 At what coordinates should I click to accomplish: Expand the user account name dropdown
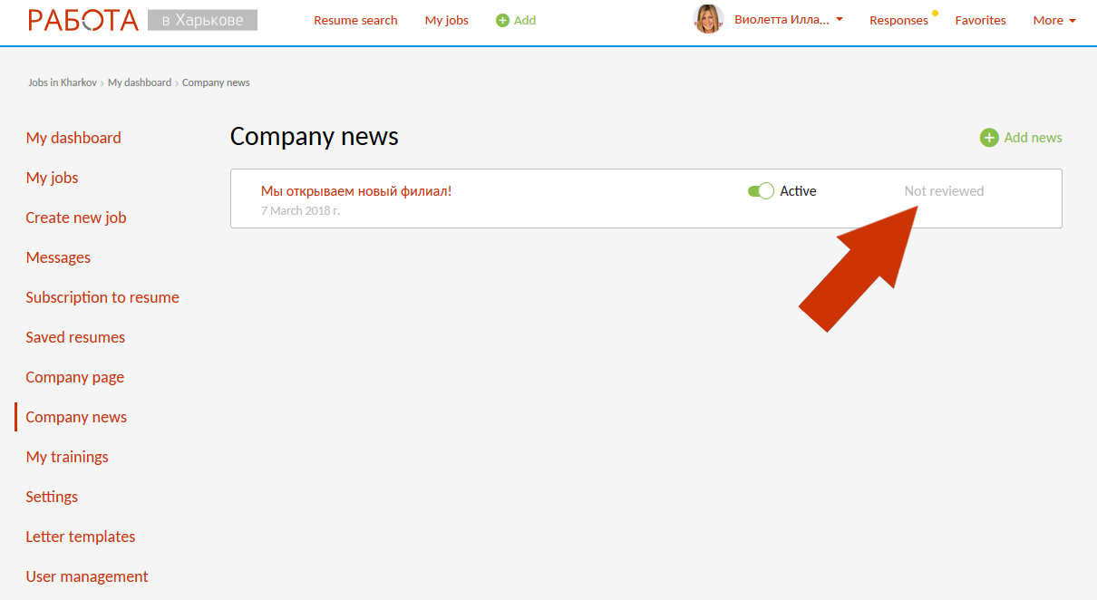click(x=789, y=20)
